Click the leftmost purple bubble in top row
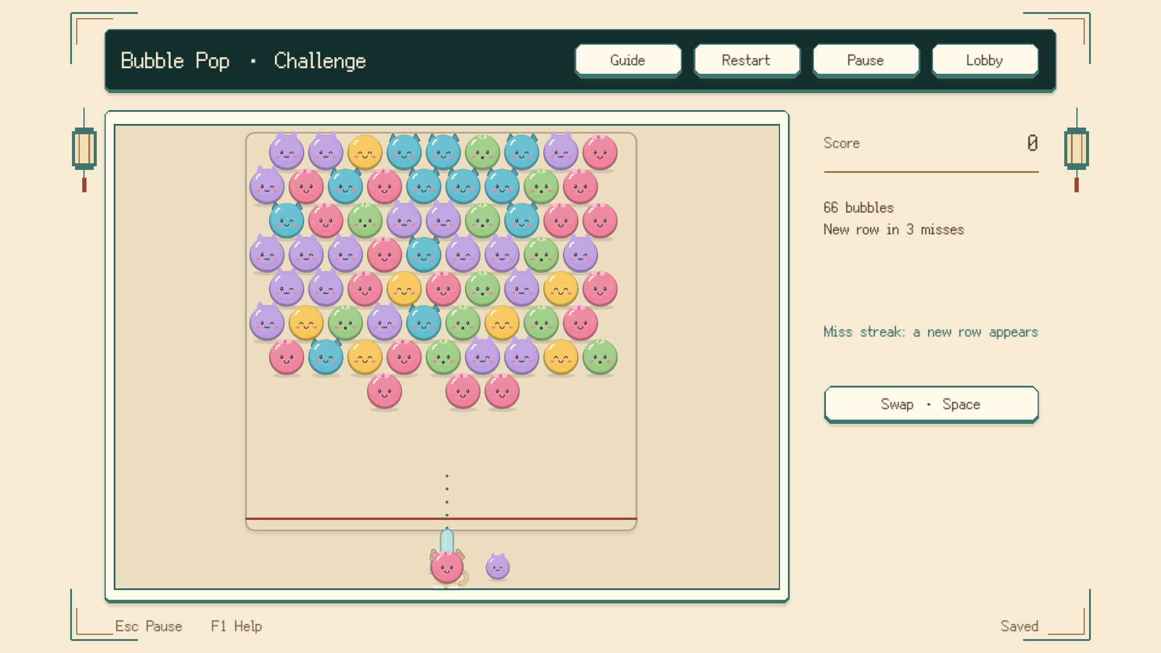1161x653 pixels. click(287, 152)
